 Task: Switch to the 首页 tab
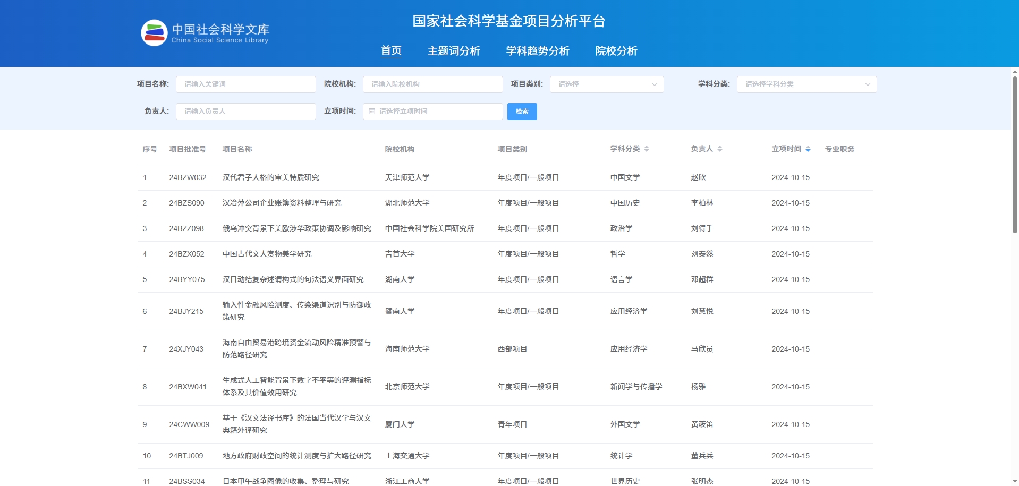coord(391,51)
